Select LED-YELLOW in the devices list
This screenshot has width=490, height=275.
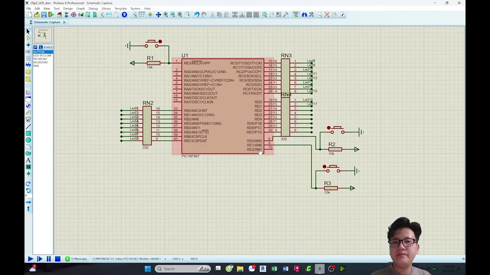click(x=42, y=55)
